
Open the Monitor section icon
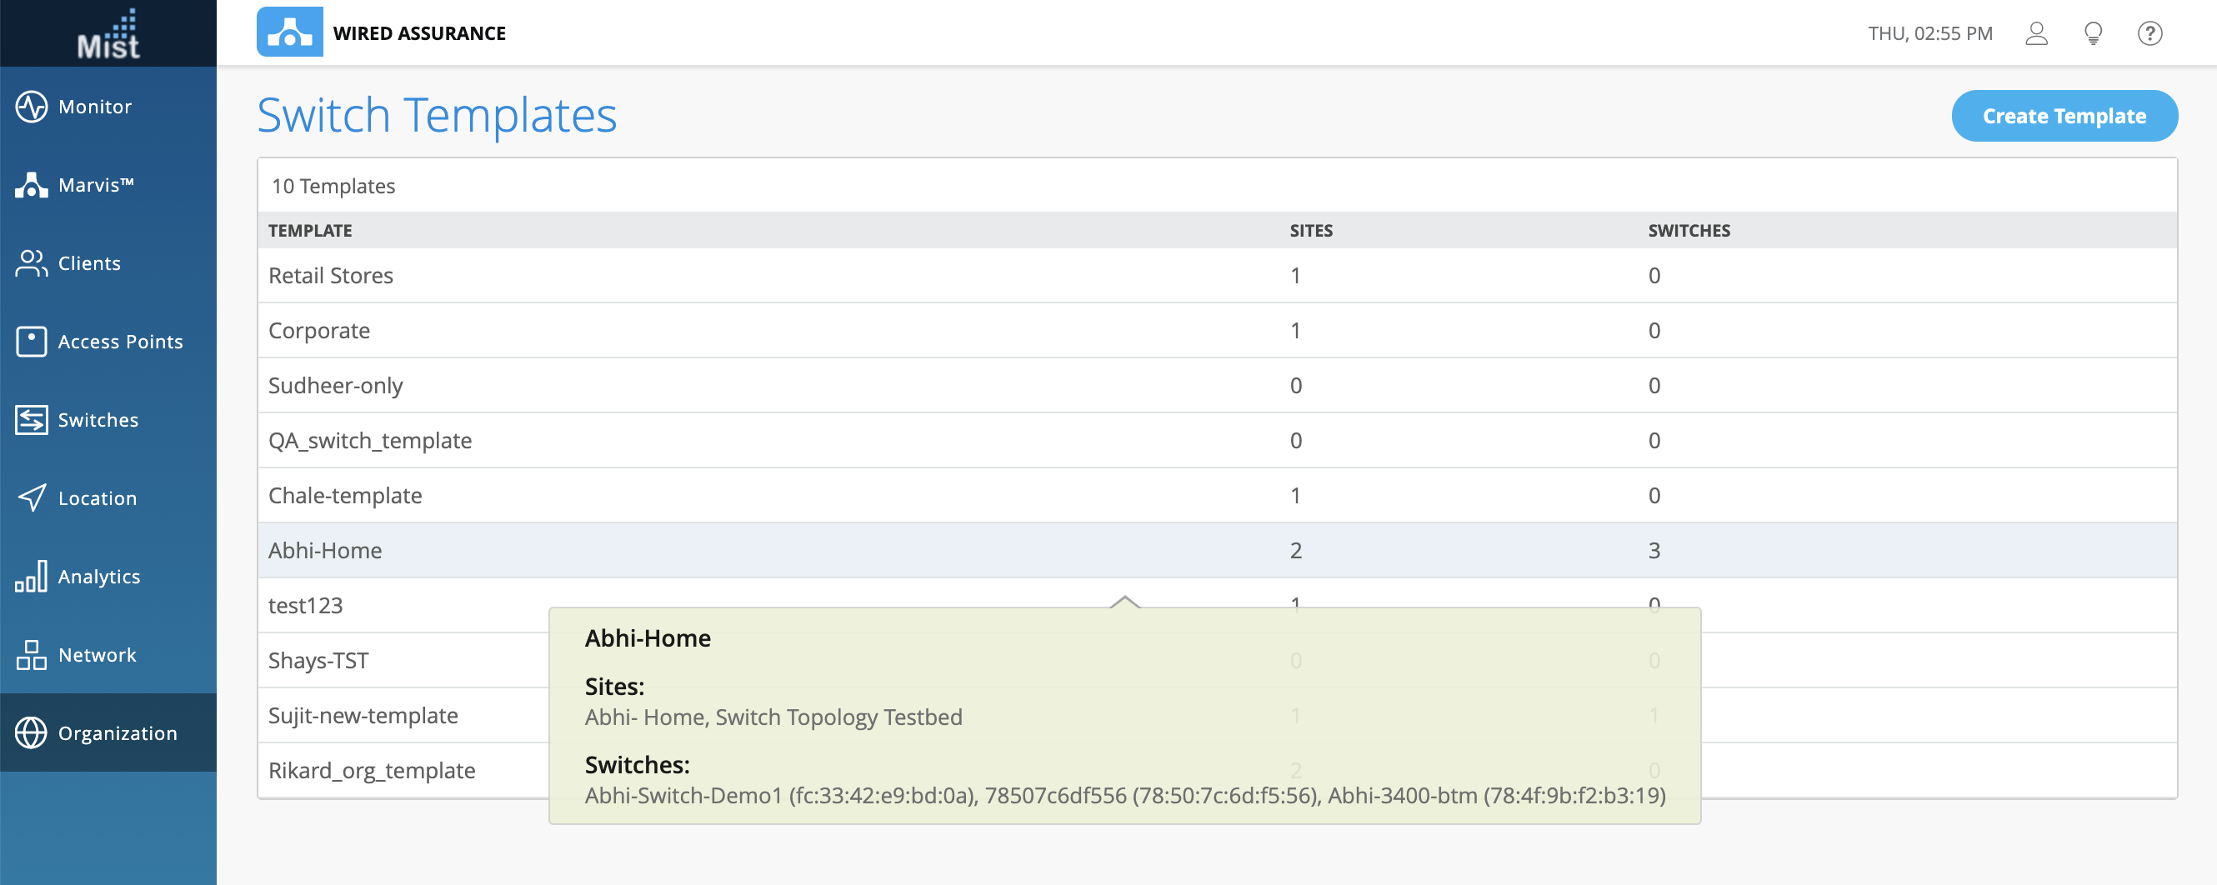tap(32, 107)
